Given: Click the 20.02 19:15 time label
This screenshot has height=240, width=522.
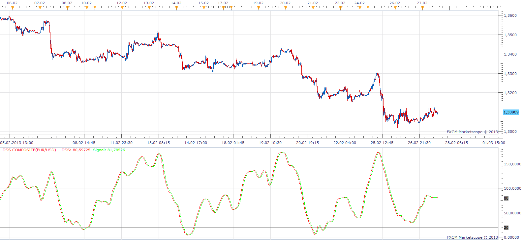Looking at the screenshot, I should click(307, 143).
